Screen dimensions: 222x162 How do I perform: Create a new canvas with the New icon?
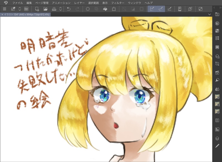pos(37,9)
